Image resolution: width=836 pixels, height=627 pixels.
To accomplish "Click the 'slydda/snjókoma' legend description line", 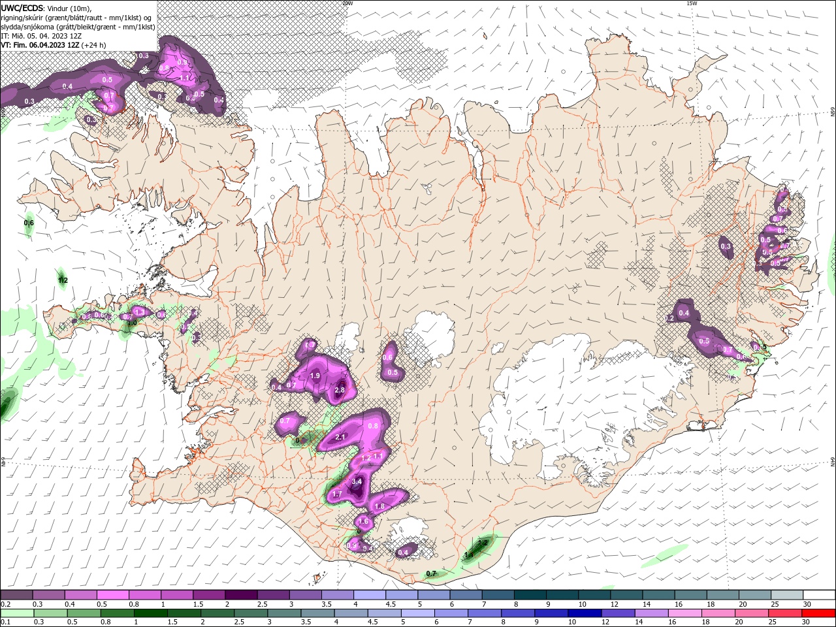I will [78, 27].
